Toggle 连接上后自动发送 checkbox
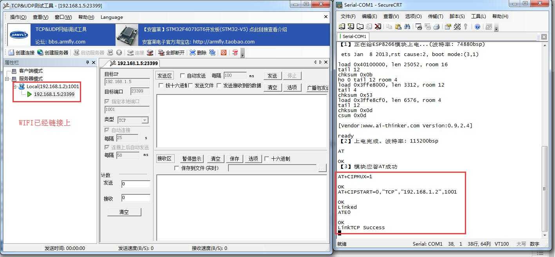Image resolution: width=555 pixels, height=257 pixels. (107, 147)
